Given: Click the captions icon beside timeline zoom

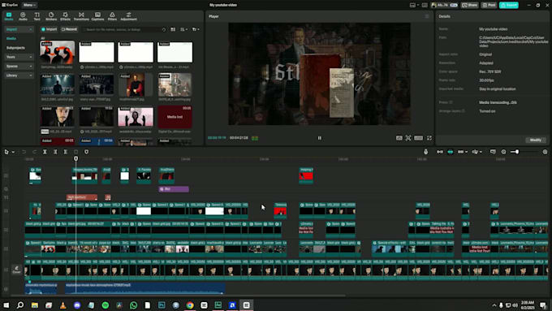Looking at the screenshot, I should click(493, 152).
